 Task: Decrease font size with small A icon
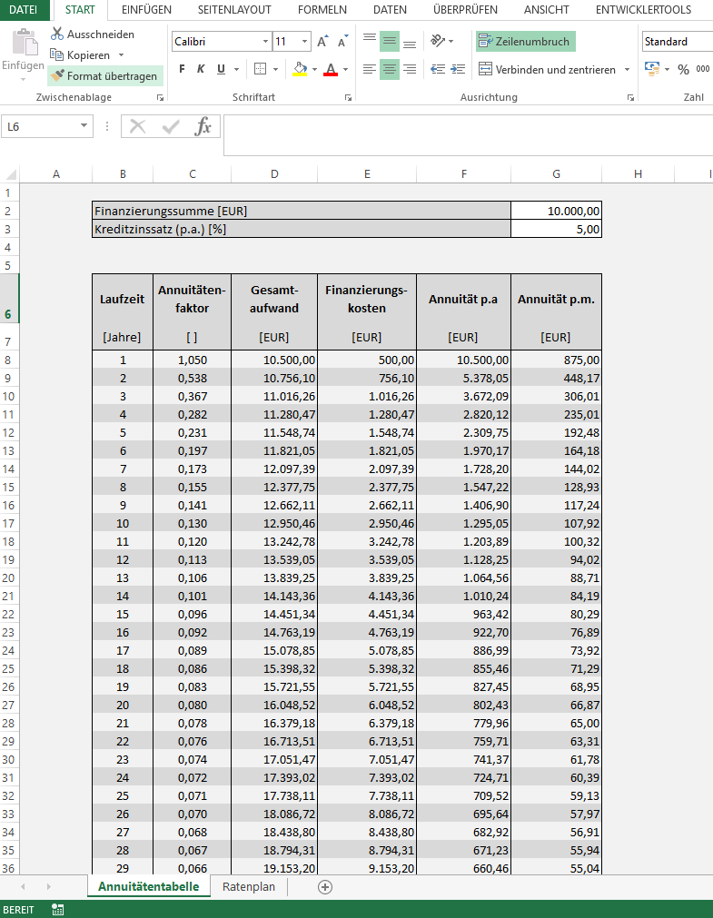[x=342, y=43]
